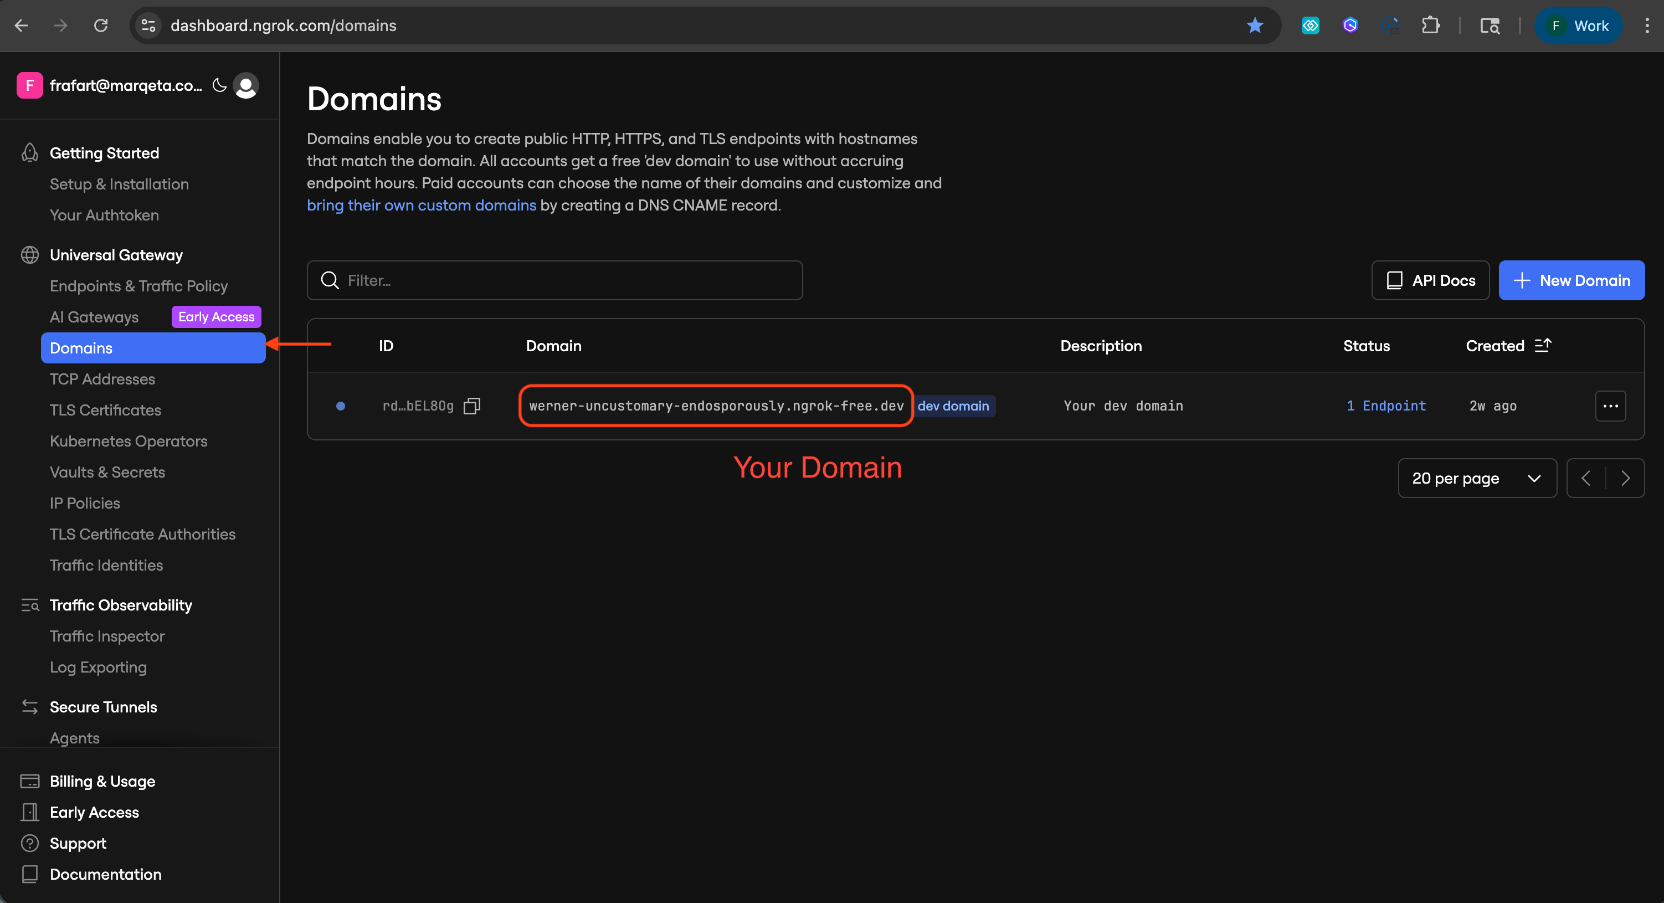
Task: Click the Early Access badge next to AI Gateways
Action: coord(217,316)
